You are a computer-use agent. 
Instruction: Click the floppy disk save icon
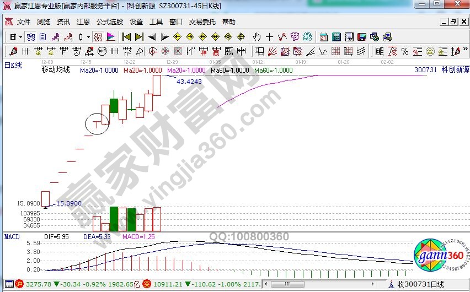tap(362, 37)
